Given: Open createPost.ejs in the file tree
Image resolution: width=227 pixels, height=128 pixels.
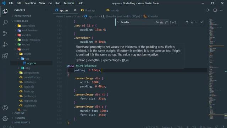Looking at the screenshot, I should click(x=32, y=78).
